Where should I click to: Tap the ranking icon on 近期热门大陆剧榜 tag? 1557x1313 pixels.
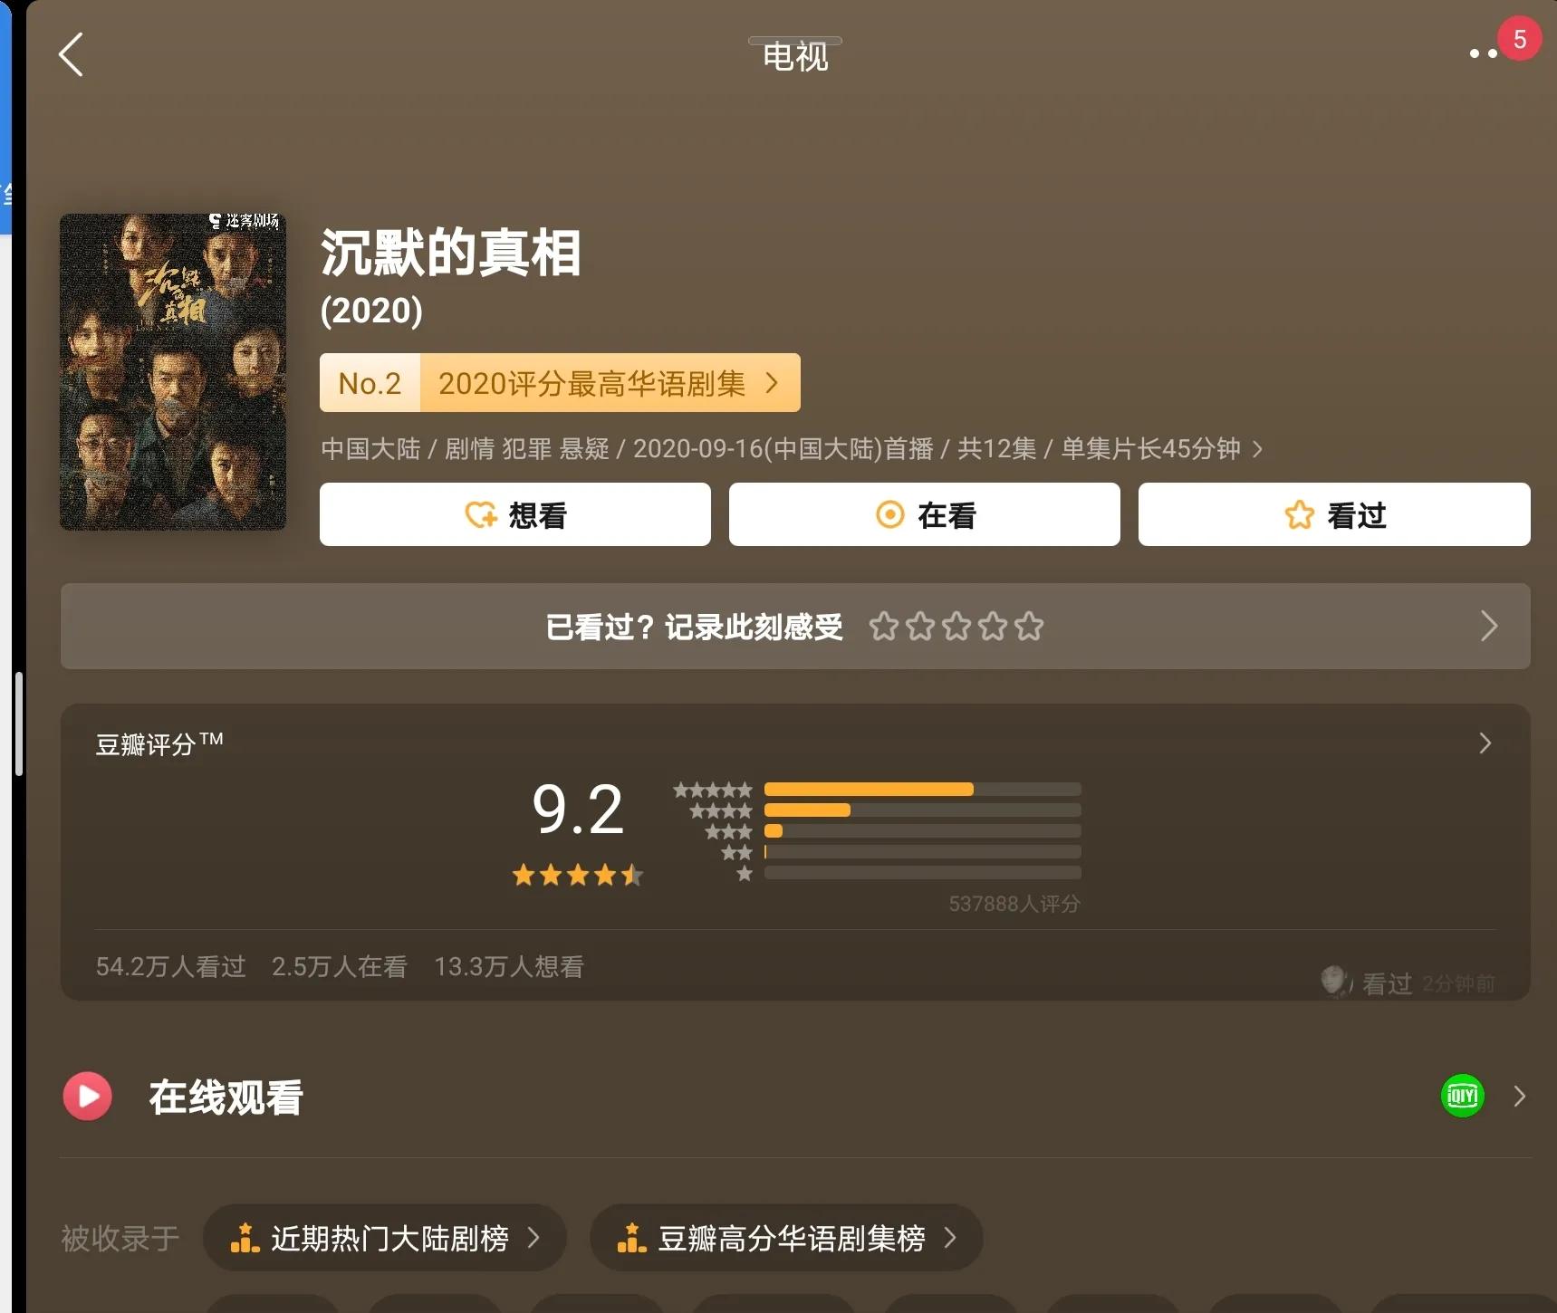click(245, 1238)
